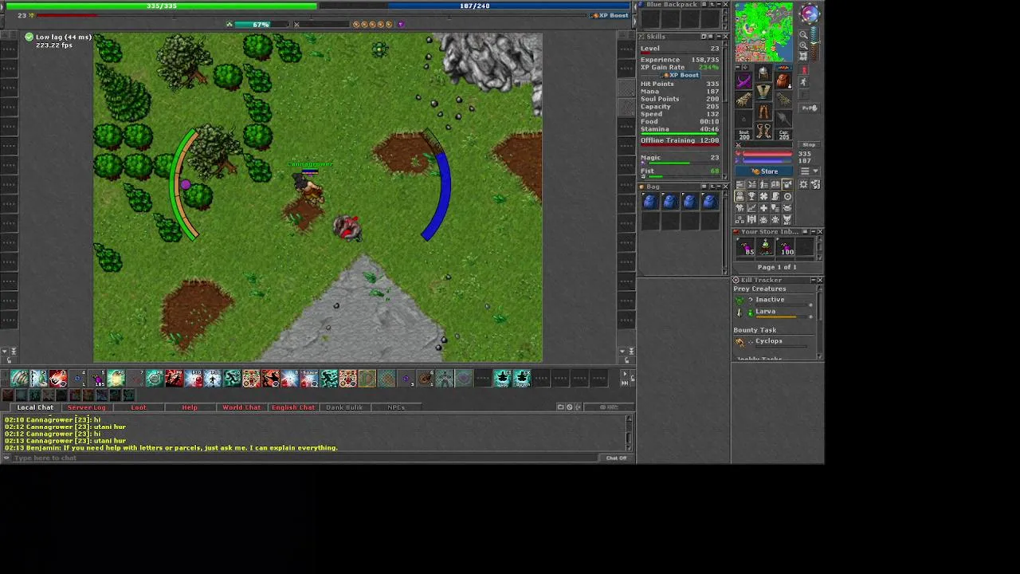1020x574 pixels.
Task: Click the Low lag status indicator
Action: pyautogui.click(x=59, y=37)
